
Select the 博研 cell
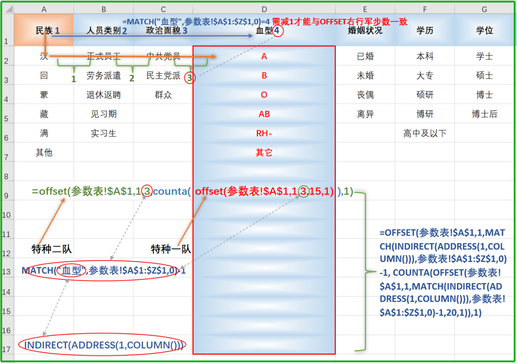point(425,114)
